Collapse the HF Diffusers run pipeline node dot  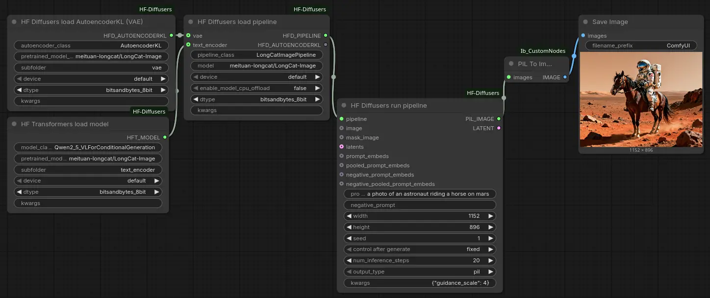click(344, 106)
